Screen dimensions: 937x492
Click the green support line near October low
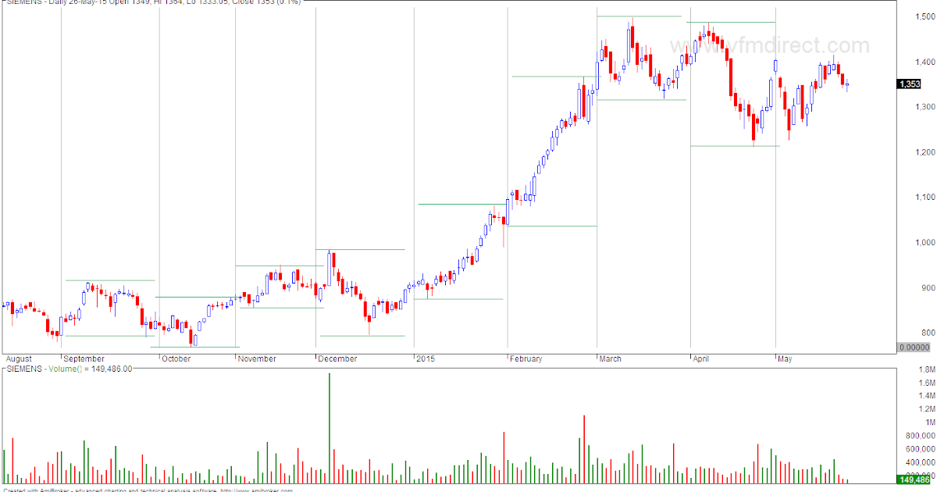(x=195, y=345)
